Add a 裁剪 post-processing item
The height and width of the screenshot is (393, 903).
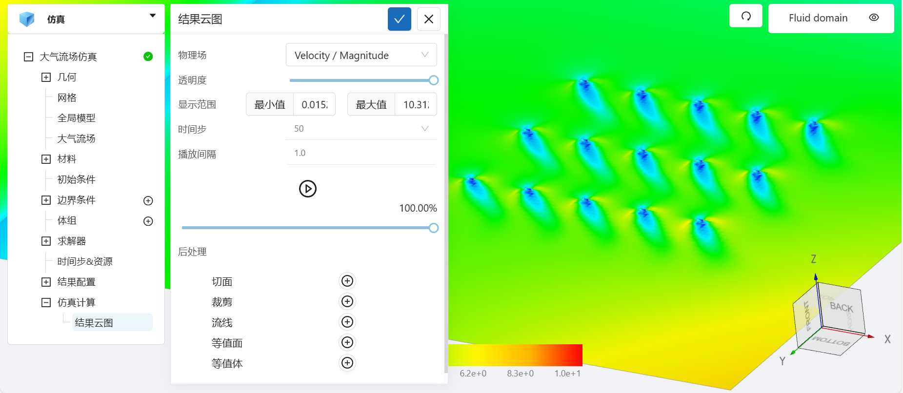point(347,301)
